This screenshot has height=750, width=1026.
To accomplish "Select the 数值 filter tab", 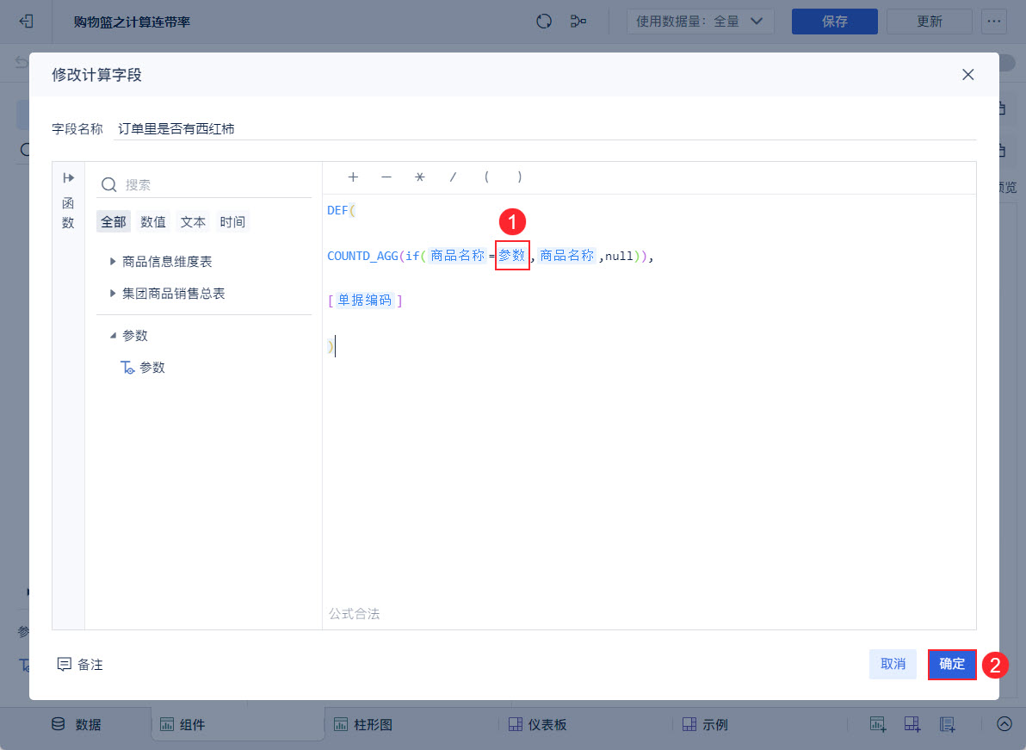I will point(153,222).
